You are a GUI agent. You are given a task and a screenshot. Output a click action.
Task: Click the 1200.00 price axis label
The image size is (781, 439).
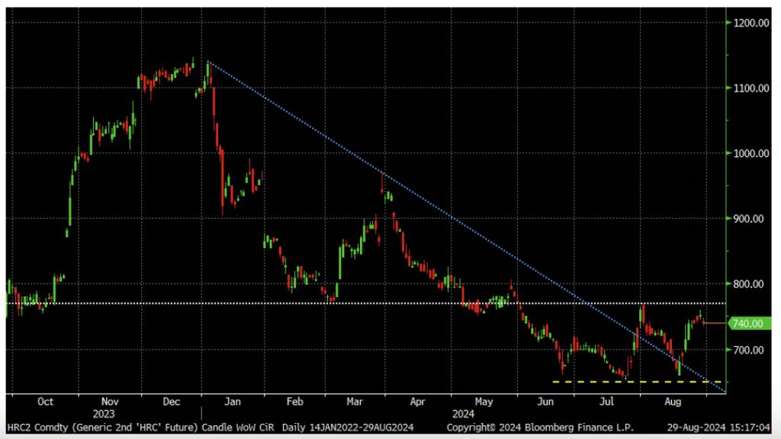click(750, 23)
